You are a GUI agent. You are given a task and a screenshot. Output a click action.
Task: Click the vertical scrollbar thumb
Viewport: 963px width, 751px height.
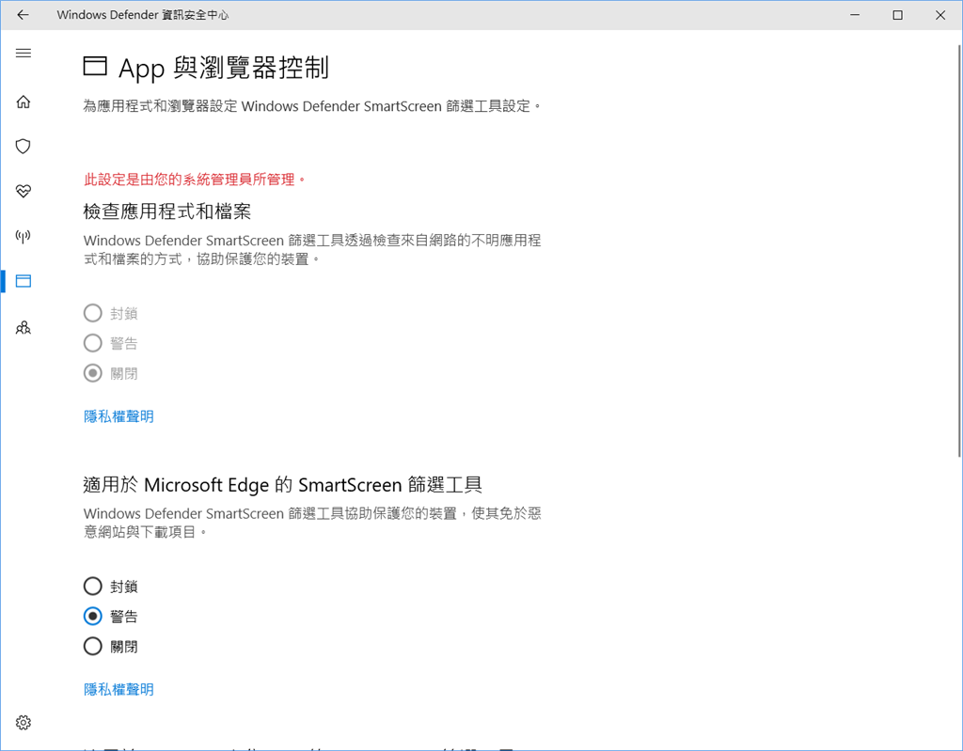959,251
